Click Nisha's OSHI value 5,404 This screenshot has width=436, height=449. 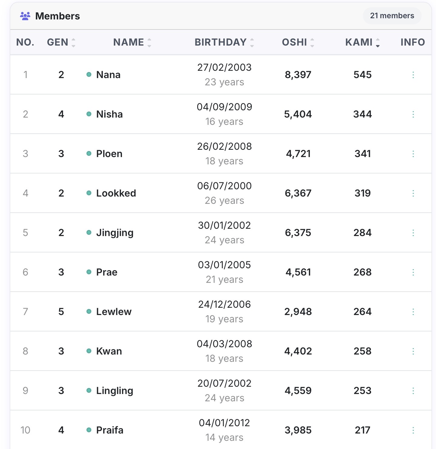[298, 114]
